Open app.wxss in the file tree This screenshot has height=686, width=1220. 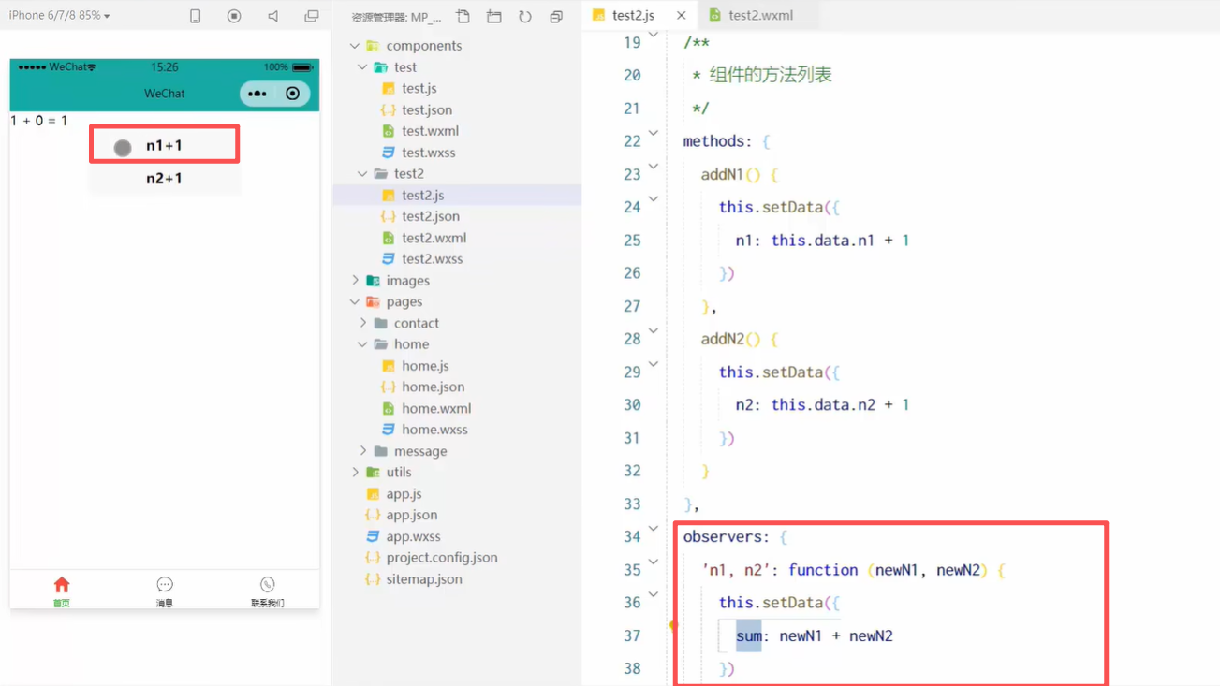click(413, 536)
